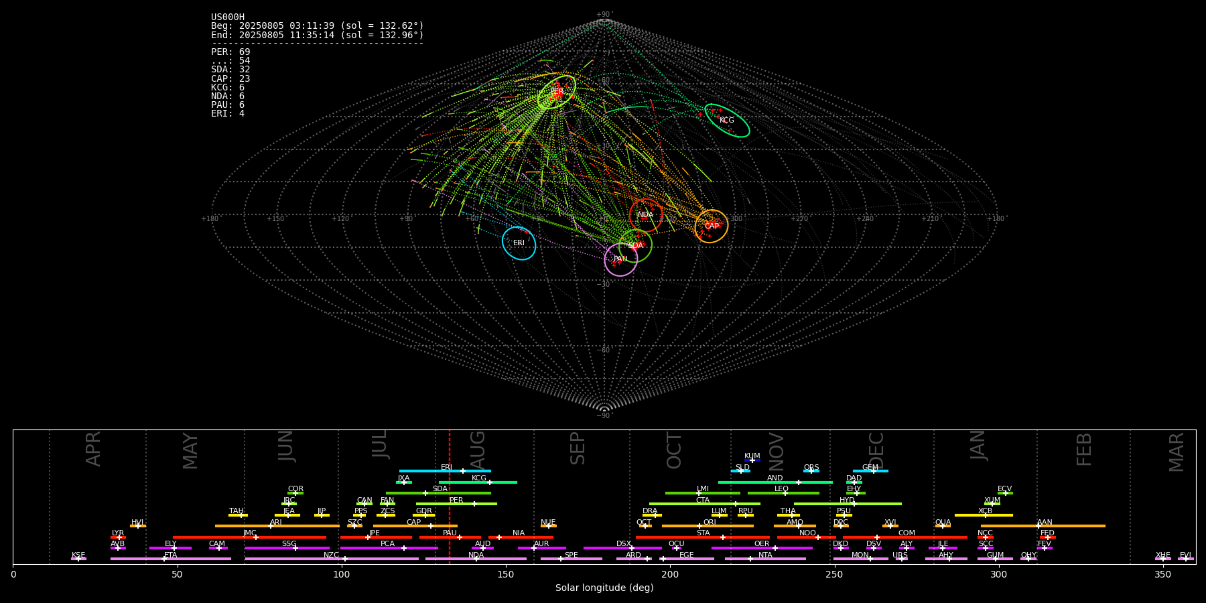1206x603 pixels.
Task: Select the ORI shower bar on timeline
Action: [708, 526]
